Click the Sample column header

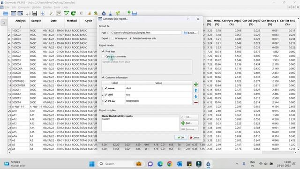(36, 21)
